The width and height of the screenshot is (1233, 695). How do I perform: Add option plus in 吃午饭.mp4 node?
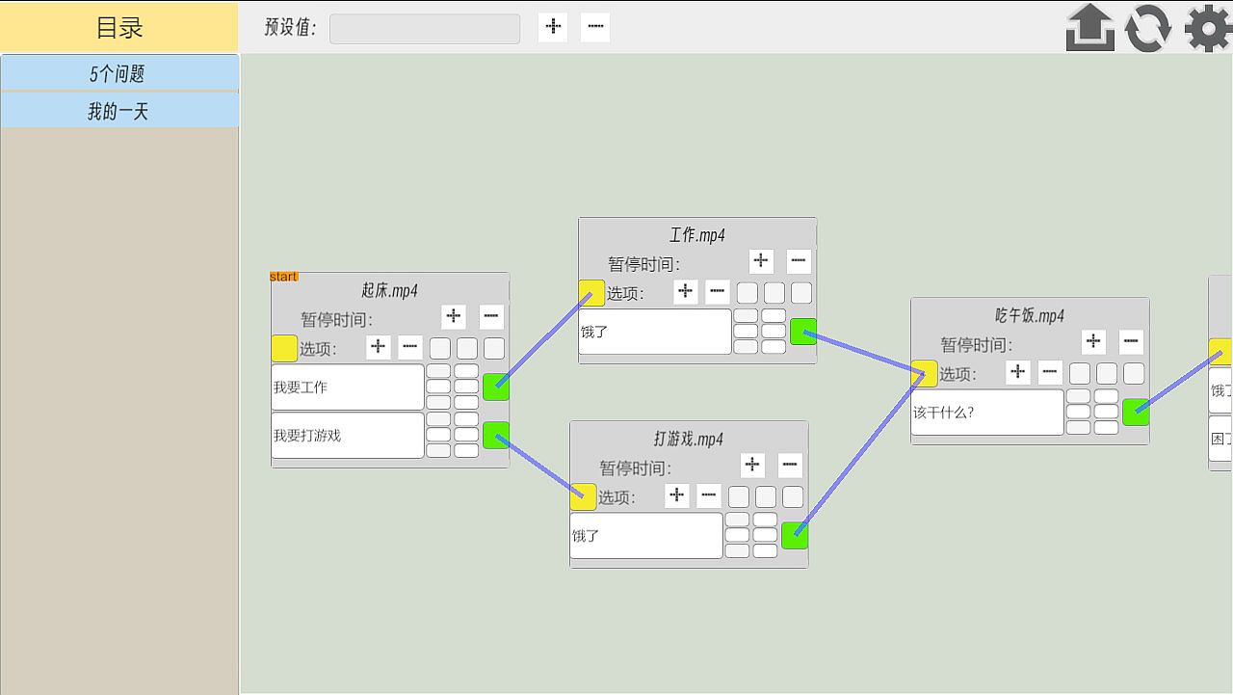[x=1017, y=372]
